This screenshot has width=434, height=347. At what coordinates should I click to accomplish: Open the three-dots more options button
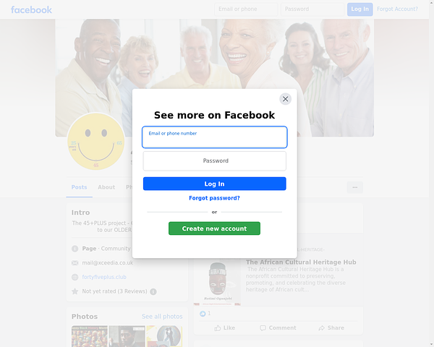(x=355, y=187)
